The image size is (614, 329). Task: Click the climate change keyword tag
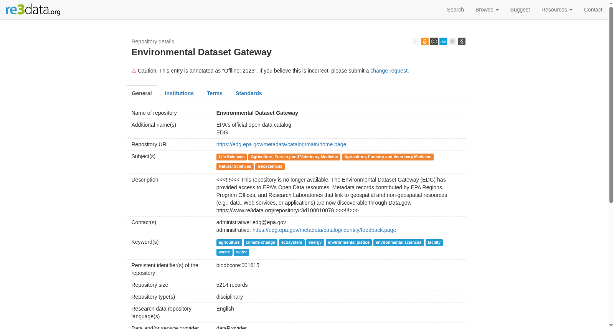coord(261,243)
